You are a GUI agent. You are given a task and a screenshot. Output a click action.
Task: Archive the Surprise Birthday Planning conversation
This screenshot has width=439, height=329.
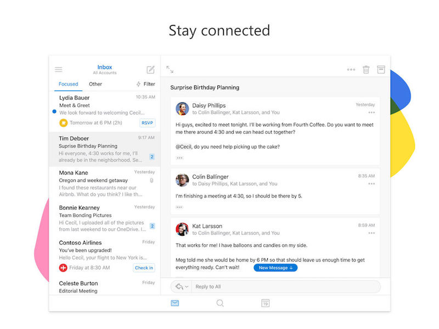[x=381, y=70]
